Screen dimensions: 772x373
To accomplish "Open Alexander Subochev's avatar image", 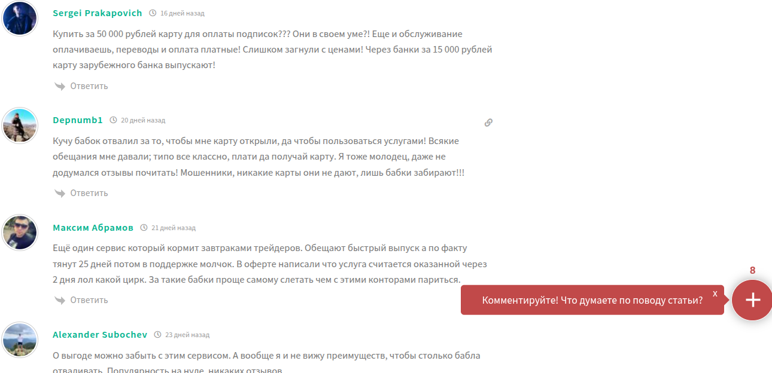I will tap(20, 340).
